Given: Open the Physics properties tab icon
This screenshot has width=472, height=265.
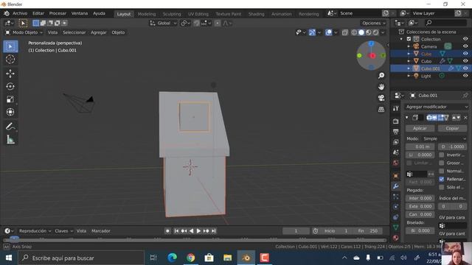Looking at the screenshot, I should point(395,207).
